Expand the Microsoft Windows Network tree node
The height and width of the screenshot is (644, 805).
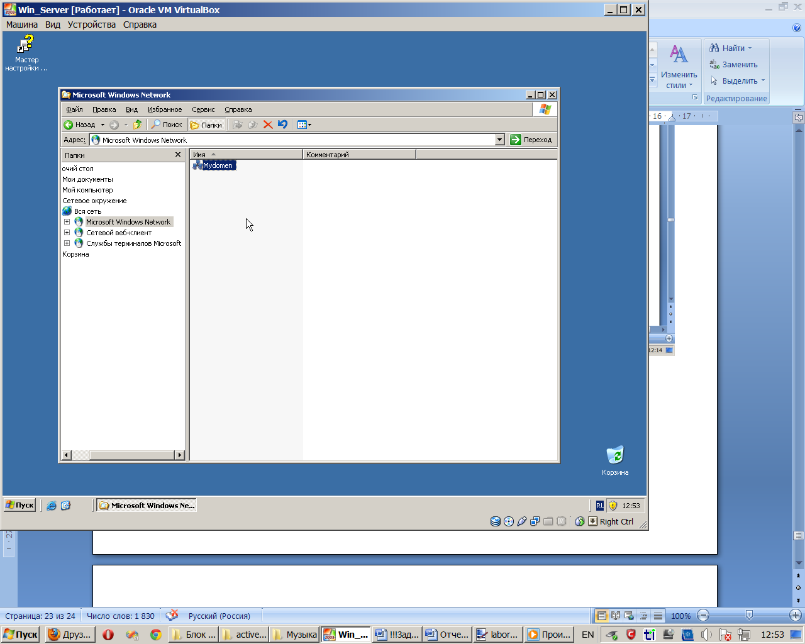click(x=67, y=222)
